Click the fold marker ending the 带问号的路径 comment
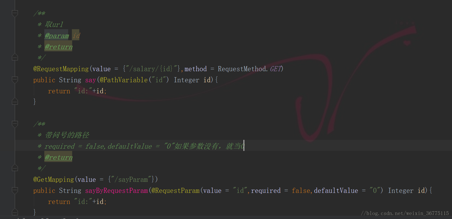Image resolution: width=452 pixels, height=219 pixels. [15, 168]
